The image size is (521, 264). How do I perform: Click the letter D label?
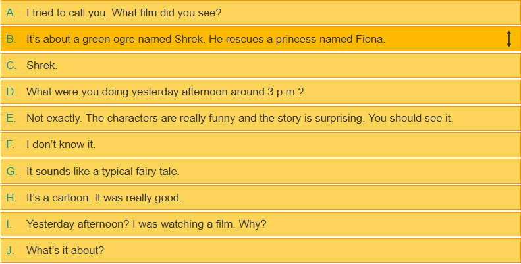tap(11, 92)
